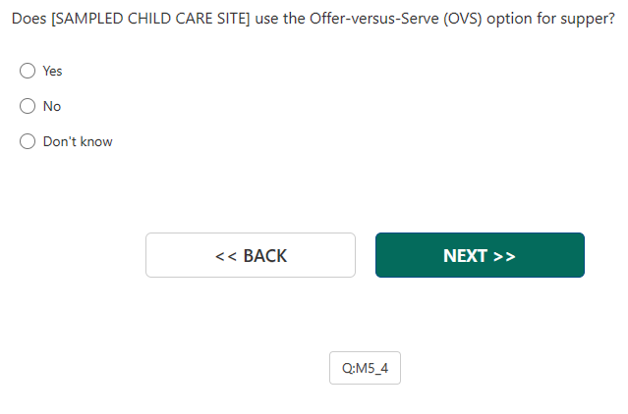Click the << BACK button
Viewport: 628px width, 414px height.
[251, 255]
